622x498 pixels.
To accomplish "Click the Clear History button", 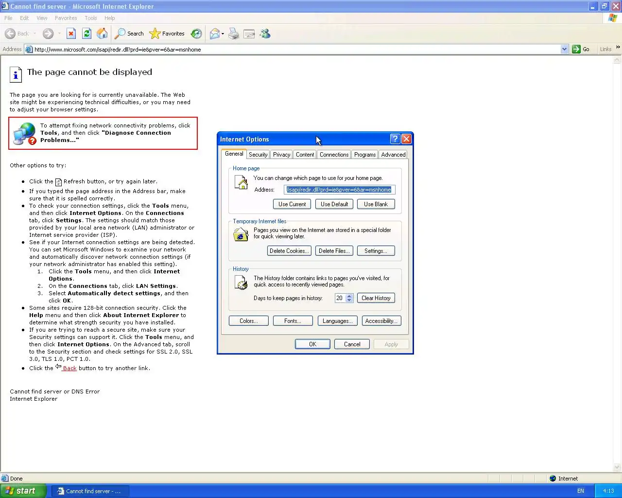I will coord(376,298).
